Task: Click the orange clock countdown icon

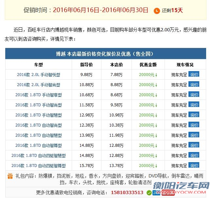Action: pyautogui.click(x=157, y=11)
